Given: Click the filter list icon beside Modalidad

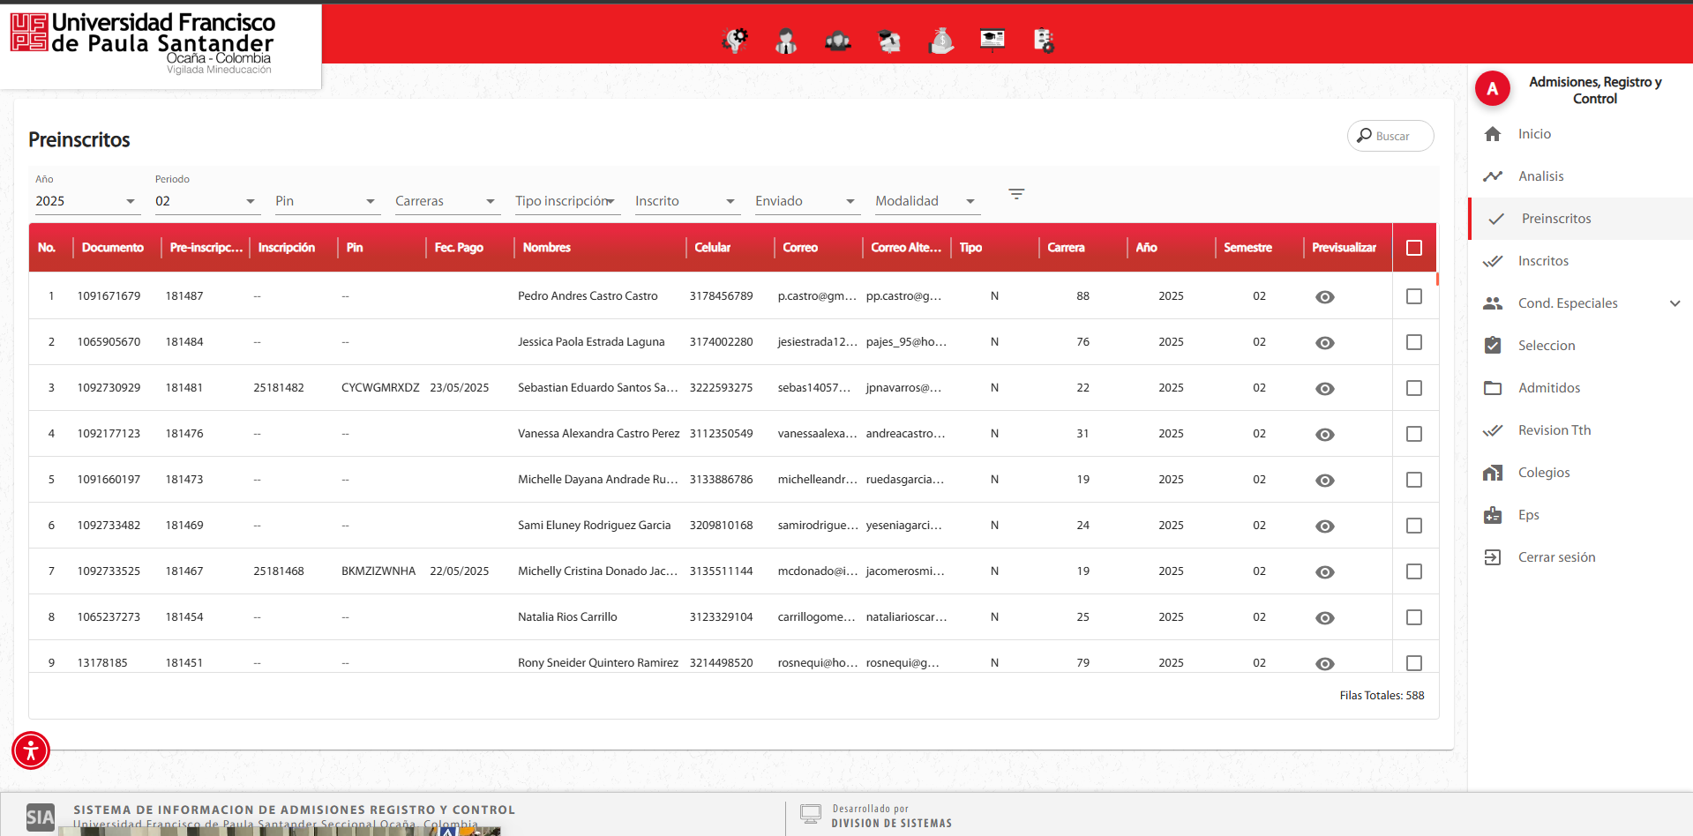Looking at the screenshot, I should pyautogui.click(x=1016, y=194).
